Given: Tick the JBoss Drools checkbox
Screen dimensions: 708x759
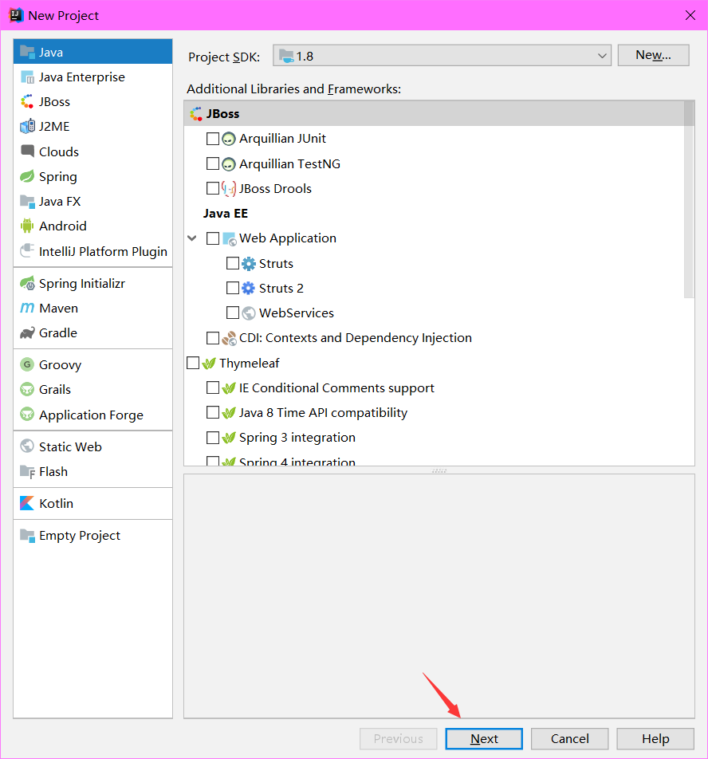Looking at the screenshot, I should tap(212, 188).
